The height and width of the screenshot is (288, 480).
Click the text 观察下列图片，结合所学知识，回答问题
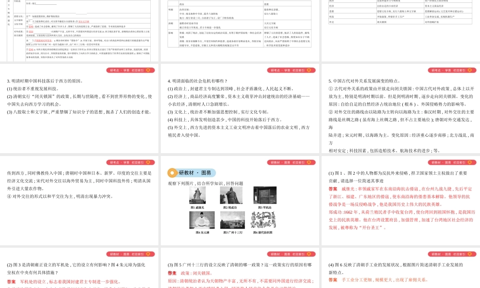(x=205, y=183)
